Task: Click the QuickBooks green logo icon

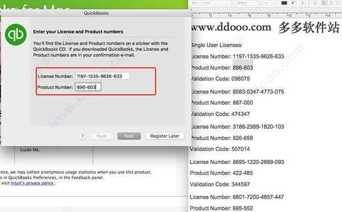Action: pyautogui.click(x=16, y=35)
